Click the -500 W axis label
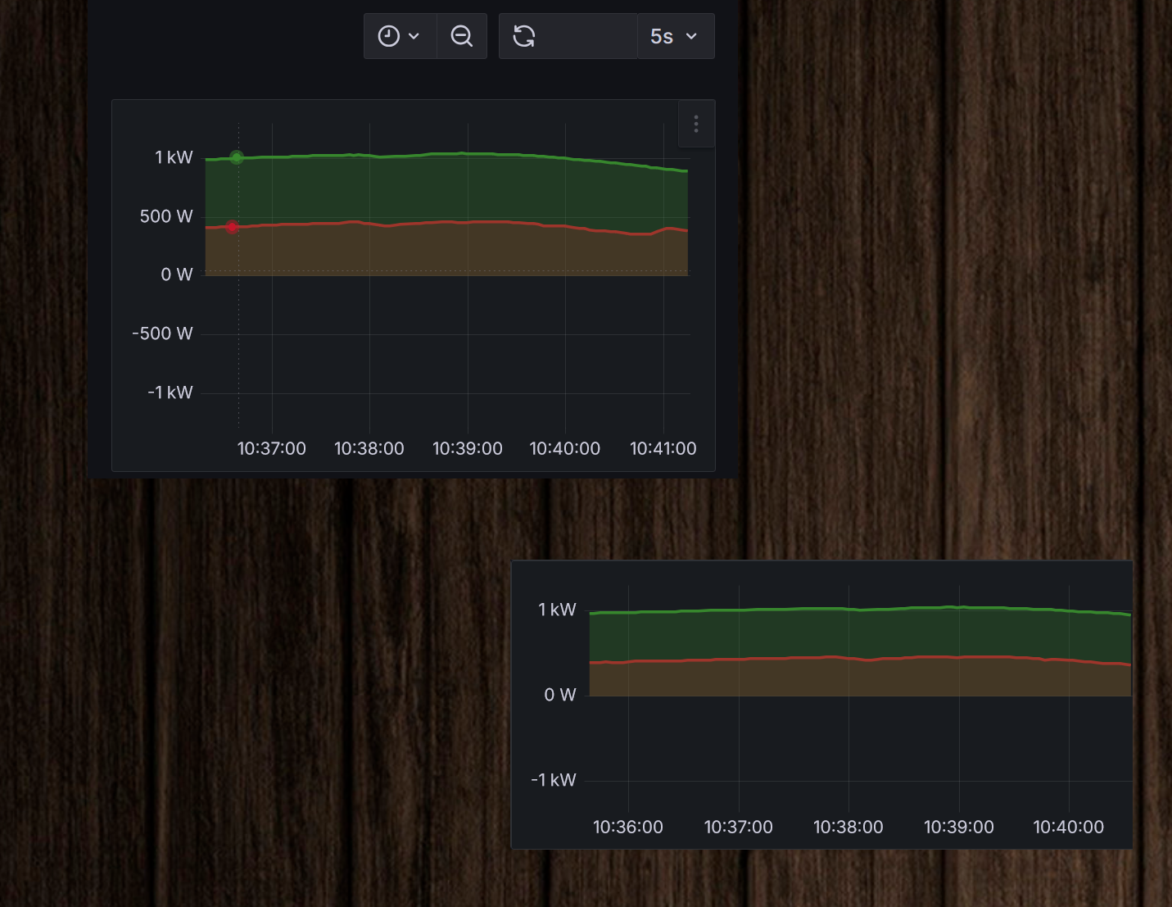This screenshot has width=1172, height=907. pos(162,333)
